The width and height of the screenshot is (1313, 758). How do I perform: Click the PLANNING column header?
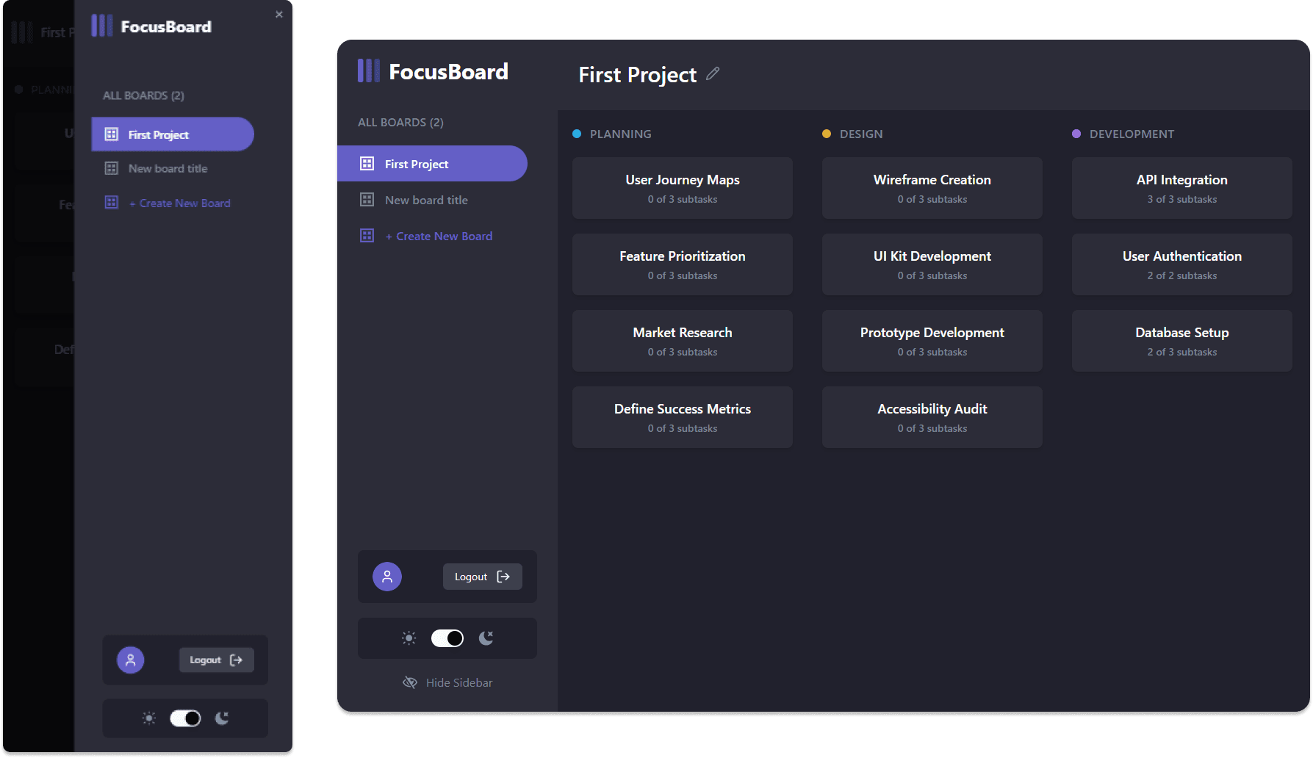(621, 134)
